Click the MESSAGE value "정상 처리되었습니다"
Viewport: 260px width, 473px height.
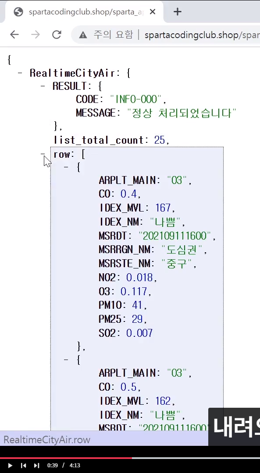click(182, 113)
